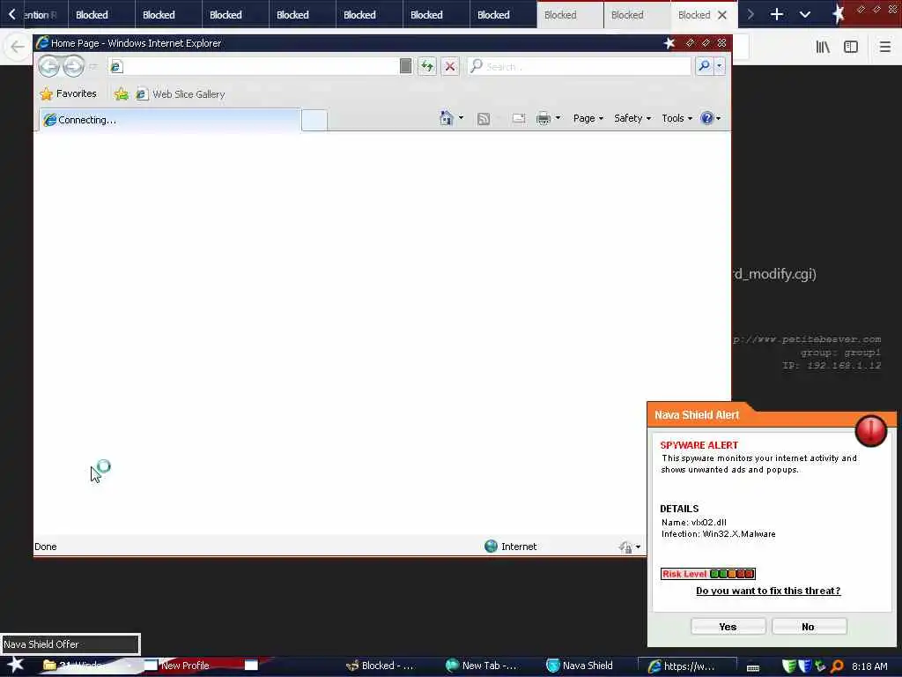Screen dimensions: 902x677
Task: Click the orange magnifier tray icon
Action: point(838,666)
